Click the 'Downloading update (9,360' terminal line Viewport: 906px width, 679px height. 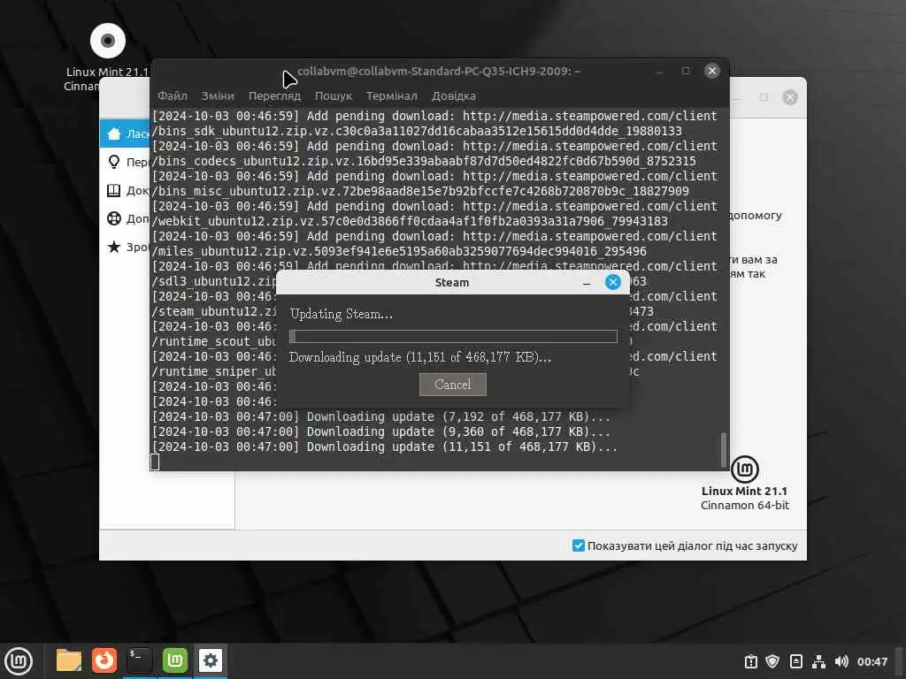tap(380, 431)
